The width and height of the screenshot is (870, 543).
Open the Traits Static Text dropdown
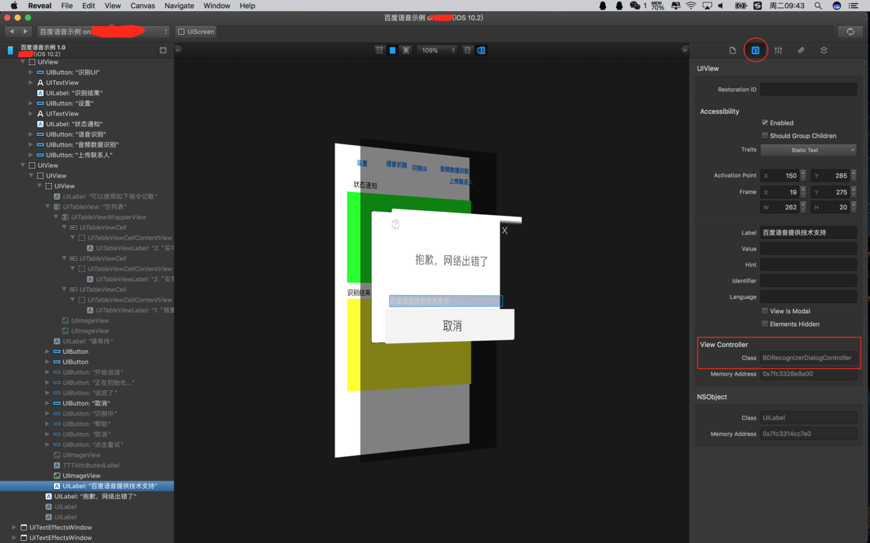[808, 150]
